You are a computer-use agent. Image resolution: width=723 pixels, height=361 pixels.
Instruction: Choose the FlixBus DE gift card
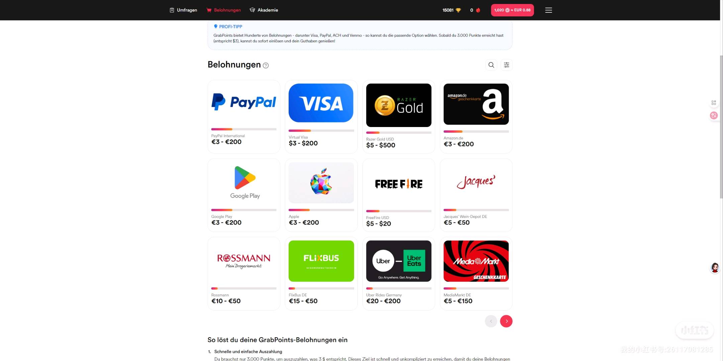321,274
